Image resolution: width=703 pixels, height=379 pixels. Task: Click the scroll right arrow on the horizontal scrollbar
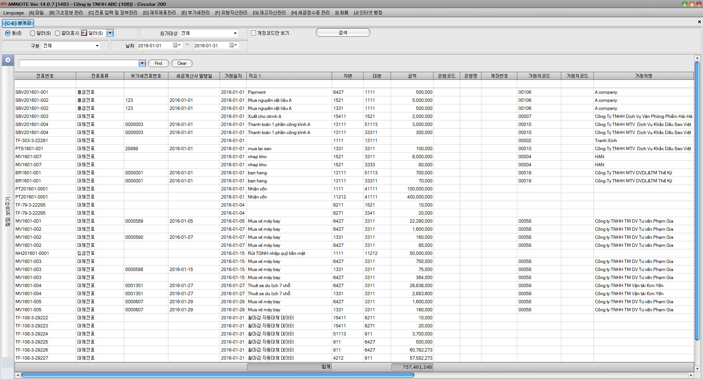(691, 375)
